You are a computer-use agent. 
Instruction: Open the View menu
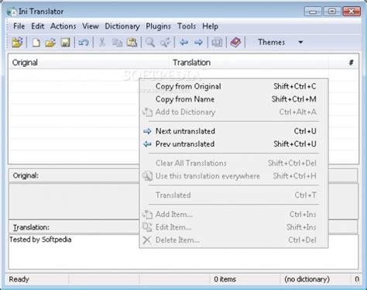91,26
